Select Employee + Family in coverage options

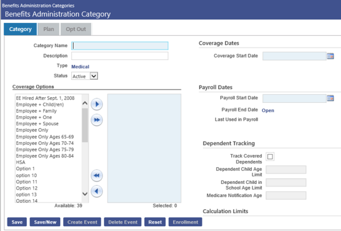pyautogui.click(x=37, y=111)
